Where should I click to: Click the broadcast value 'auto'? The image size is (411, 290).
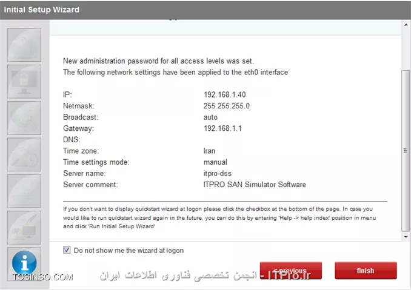(x=210, y=117)
